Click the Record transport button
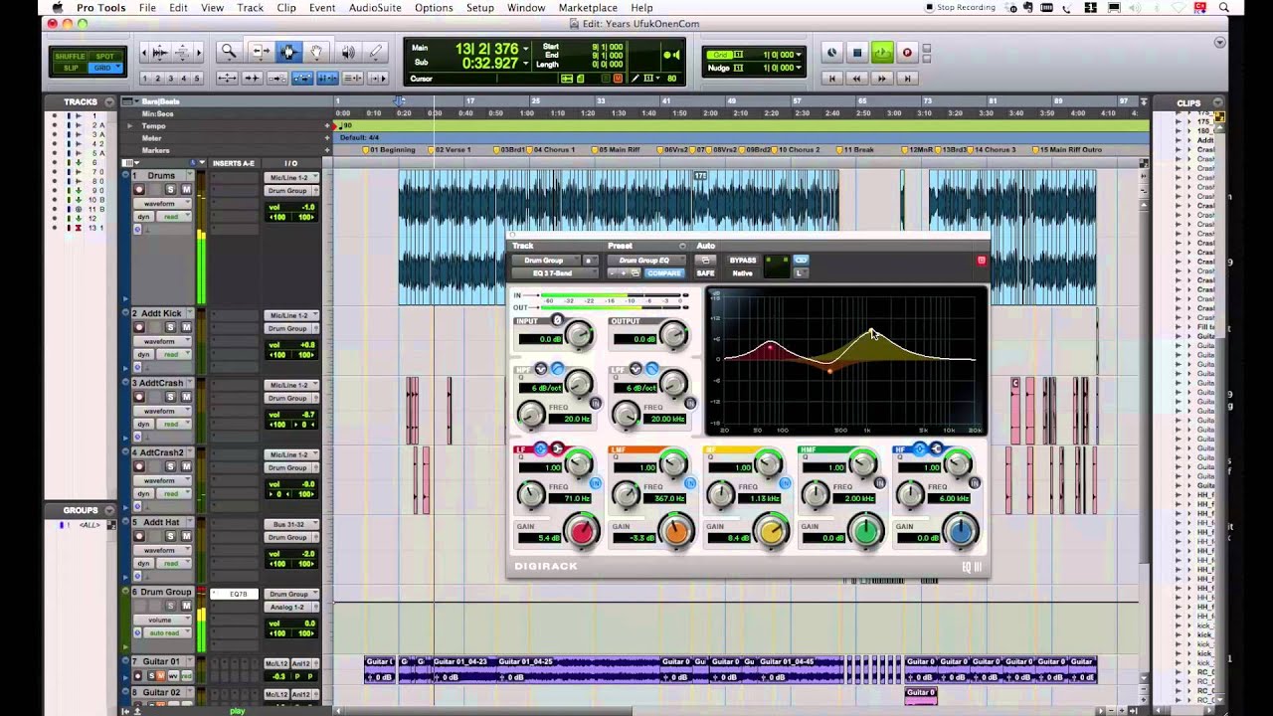The height and width of the screenshot is (716, 1273). point(906,53)
